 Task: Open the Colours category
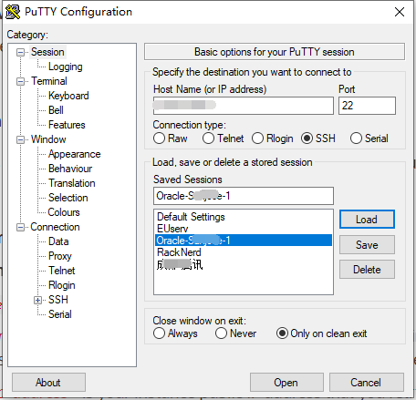(x=64, y=212)
